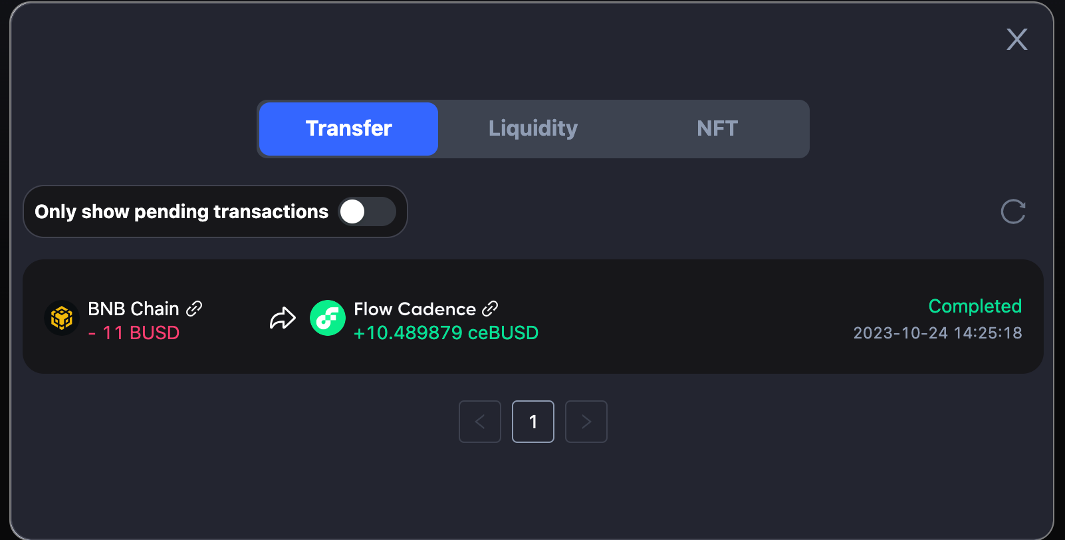The image size is (1065, 540).
Task: Switch to the Transfer tab
Action: click(349, 128)
